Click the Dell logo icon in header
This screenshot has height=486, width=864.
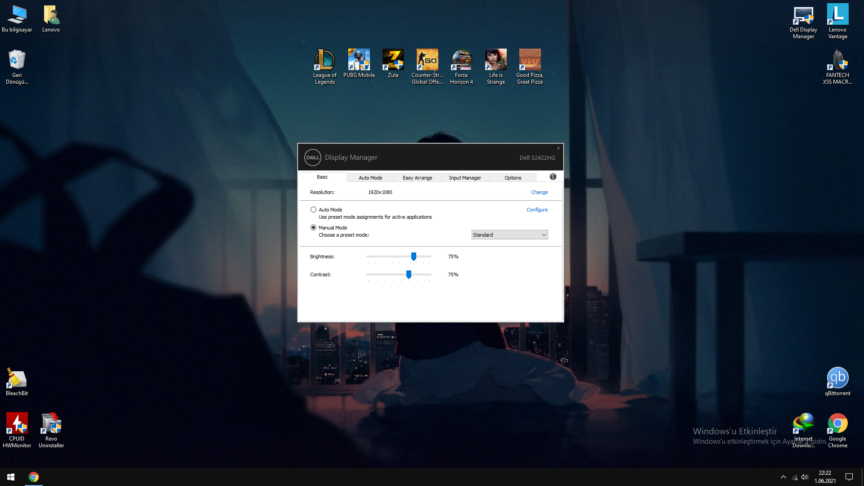312,157
